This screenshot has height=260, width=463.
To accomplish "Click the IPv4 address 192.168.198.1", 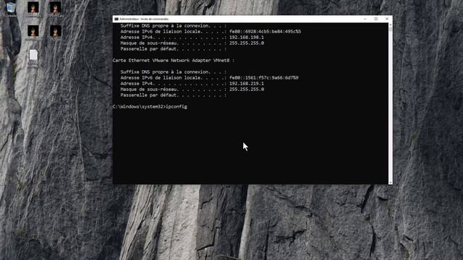I will (x=247, y=38).
